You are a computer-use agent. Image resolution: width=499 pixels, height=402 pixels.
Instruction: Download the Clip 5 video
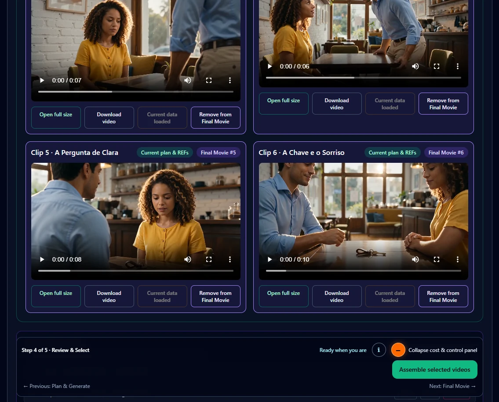pos(109,297)
